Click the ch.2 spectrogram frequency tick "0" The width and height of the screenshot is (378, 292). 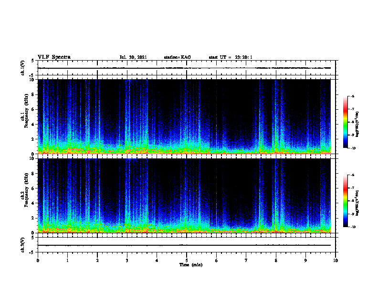(33, 233)
